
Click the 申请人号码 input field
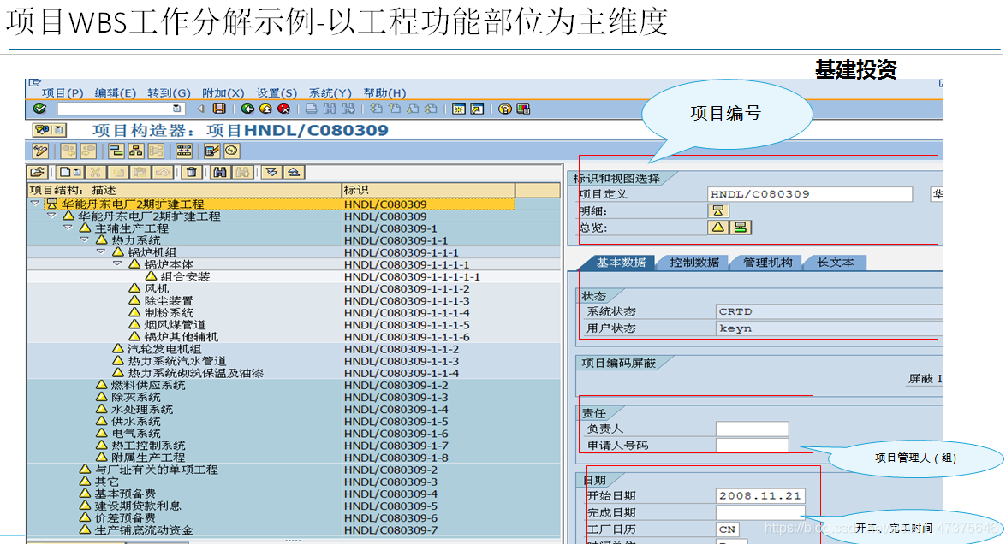pyautogui.click(x=752, y=446)
